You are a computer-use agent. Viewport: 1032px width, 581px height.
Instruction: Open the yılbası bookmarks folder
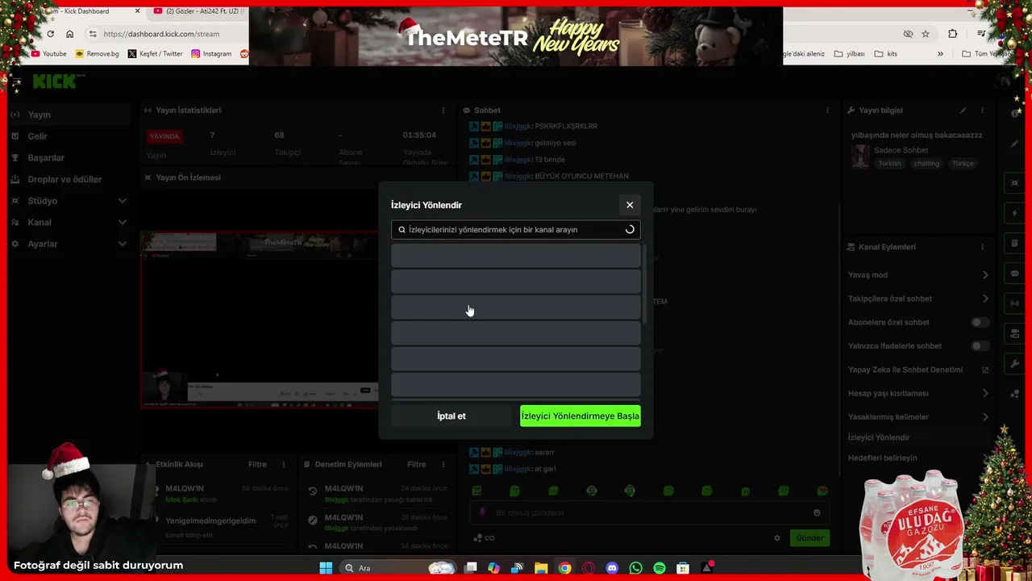[849, 54]
